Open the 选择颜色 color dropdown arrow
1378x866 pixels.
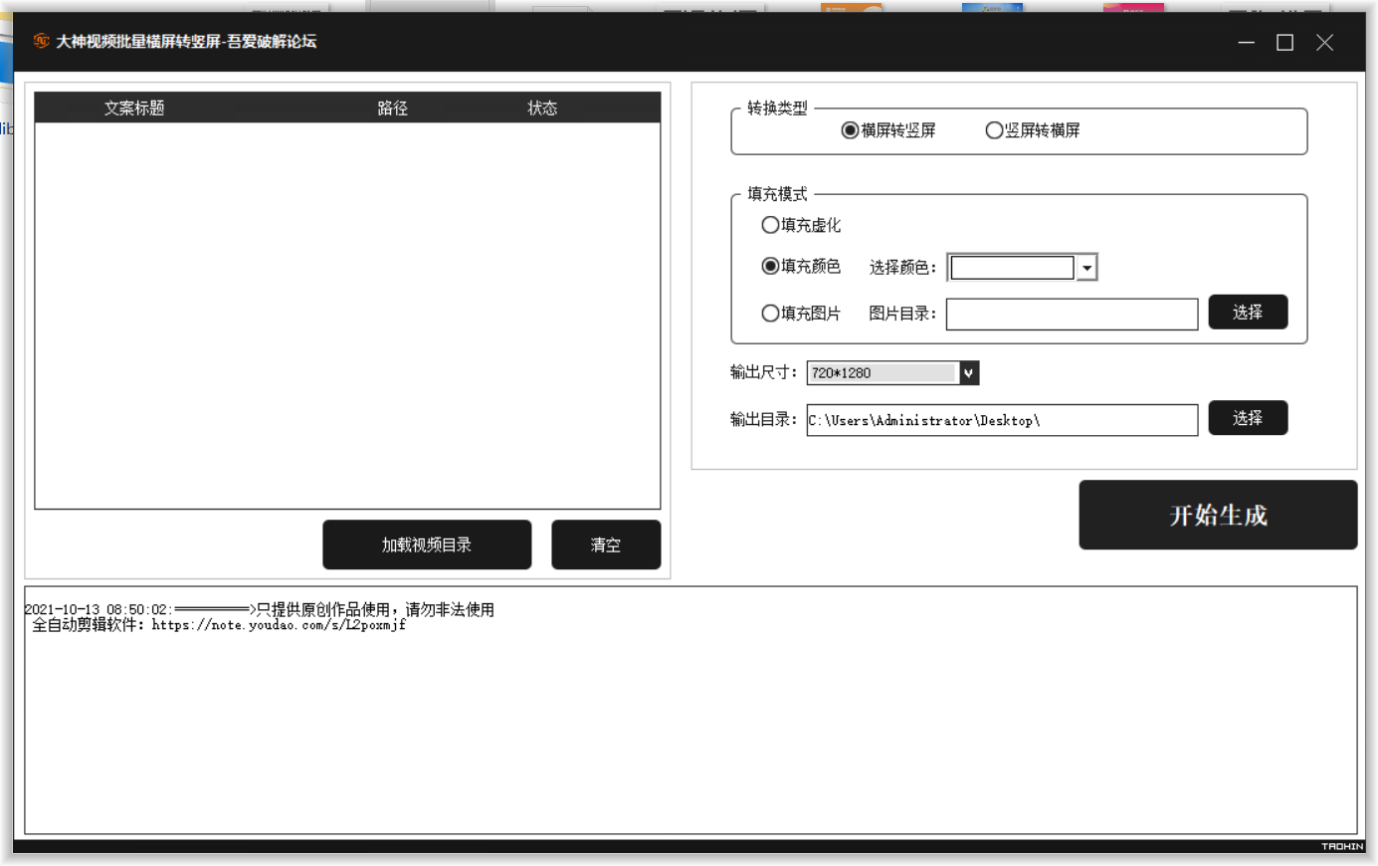click(1086, 268)
